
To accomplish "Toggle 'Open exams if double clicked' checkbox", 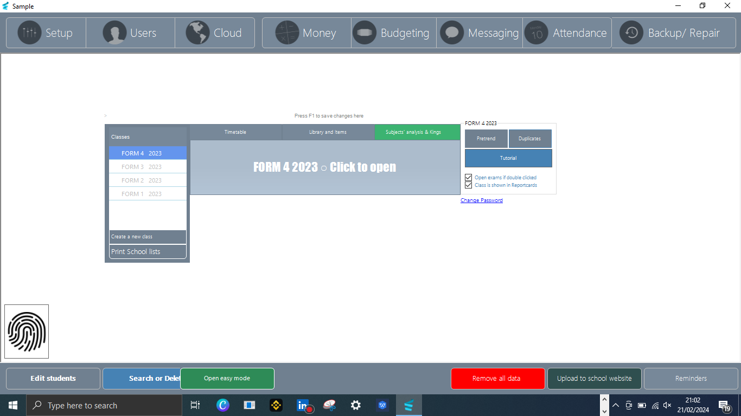I will click(x=469, y=178).
